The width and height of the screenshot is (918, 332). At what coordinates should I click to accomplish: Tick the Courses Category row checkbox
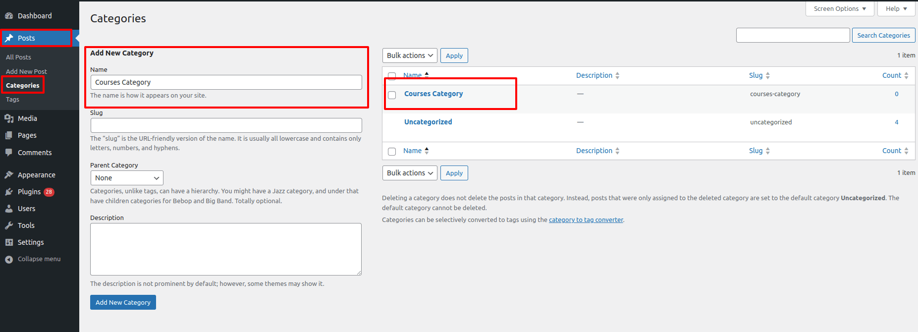coord(392,95)
